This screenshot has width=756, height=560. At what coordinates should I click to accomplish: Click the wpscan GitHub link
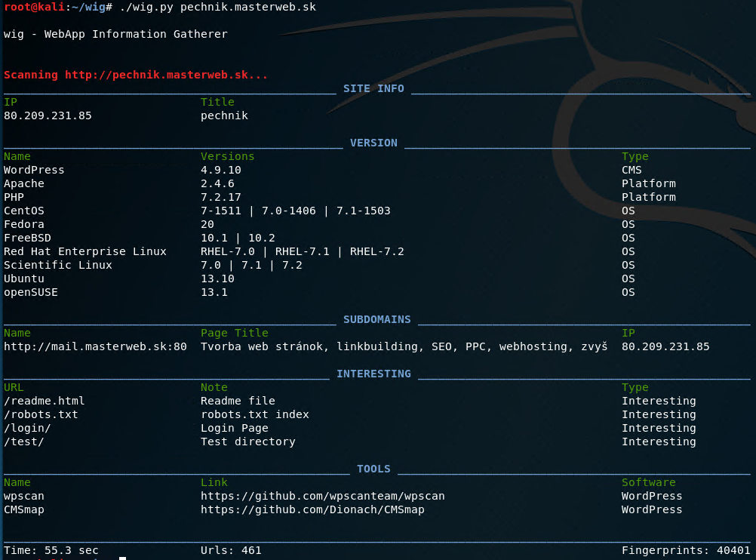(x=322, y=496)
